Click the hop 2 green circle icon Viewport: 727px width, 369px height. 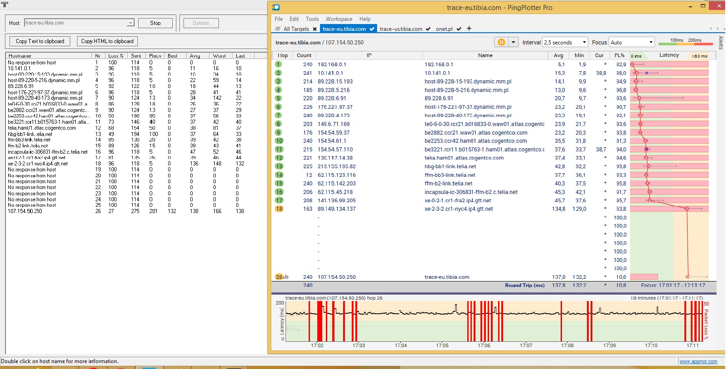278,73
